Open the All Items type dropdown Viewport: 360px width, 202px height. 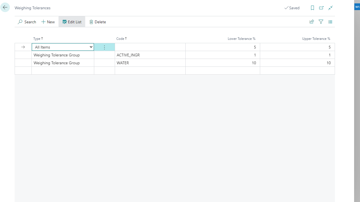tap(63, 47)
